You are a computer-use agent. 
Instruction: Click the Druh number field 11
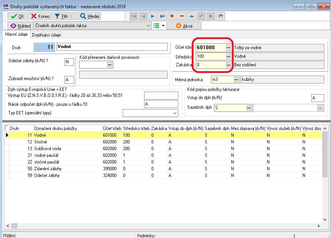point(44,47)
